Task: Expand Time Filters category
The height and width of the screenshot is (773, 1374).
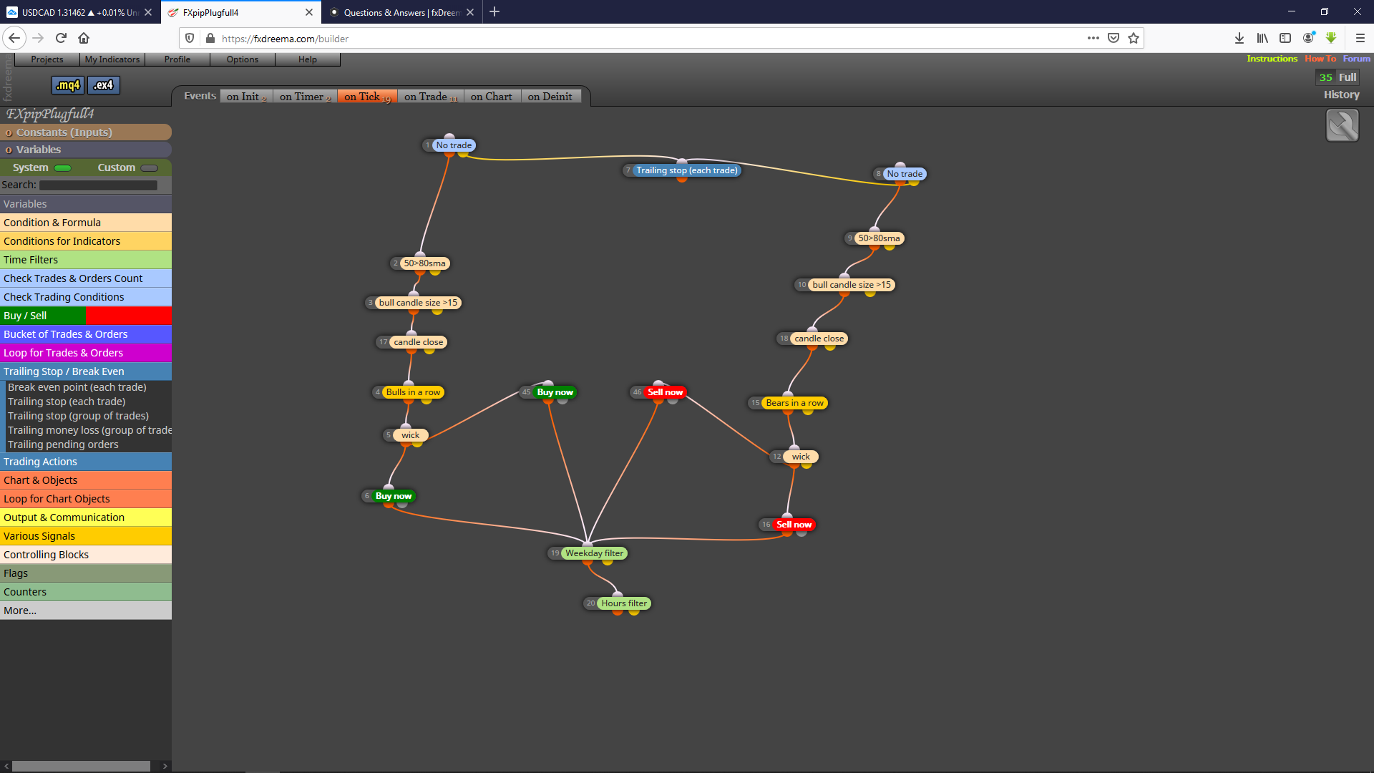Action: coord(86,260)
